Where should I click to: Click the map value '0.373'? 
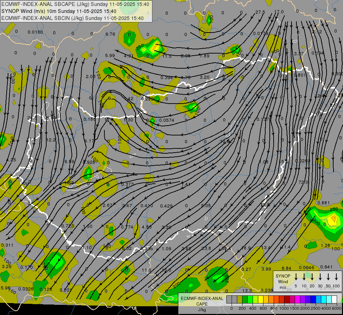128,184
